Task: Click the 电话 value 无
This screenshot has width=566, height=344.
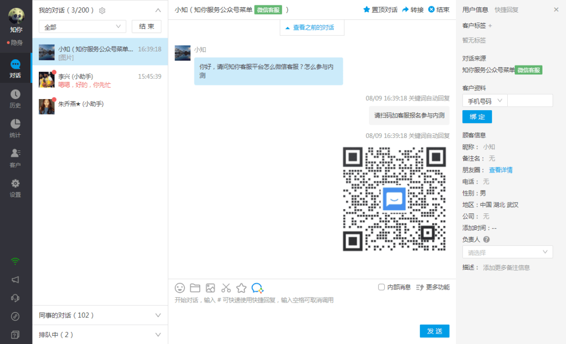Action: (x=486, y=181)
